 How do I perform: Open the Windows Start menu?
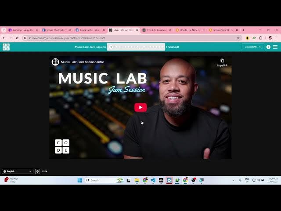click(x=79, y=180)
